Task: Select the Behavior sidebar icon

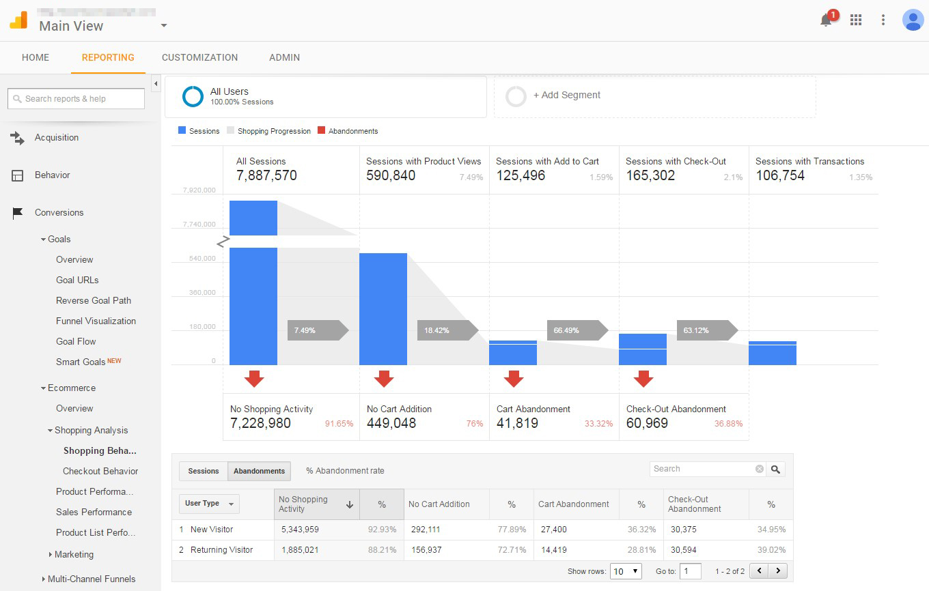Action: (x=16, y=175)
